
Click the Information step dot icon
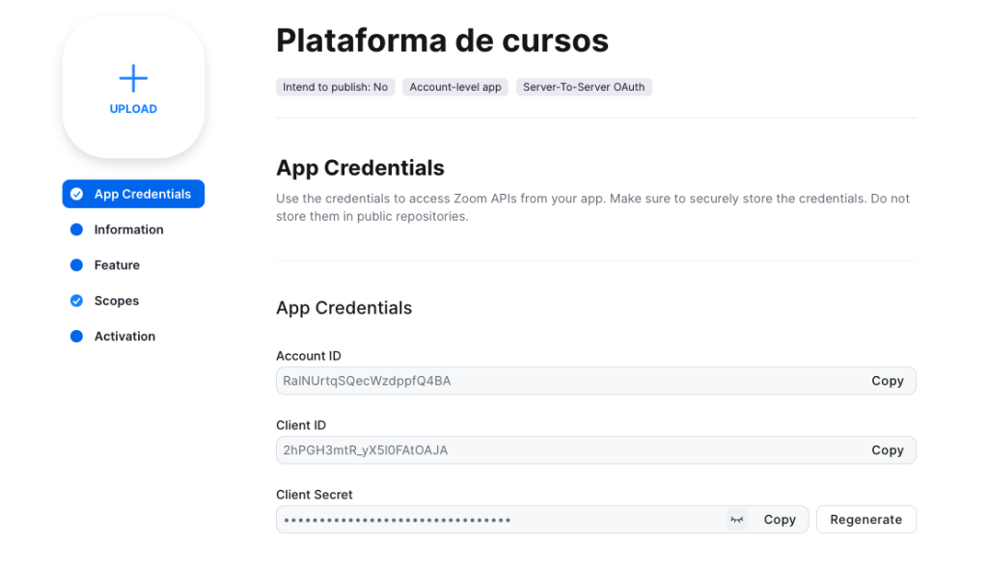pos(77,230)
